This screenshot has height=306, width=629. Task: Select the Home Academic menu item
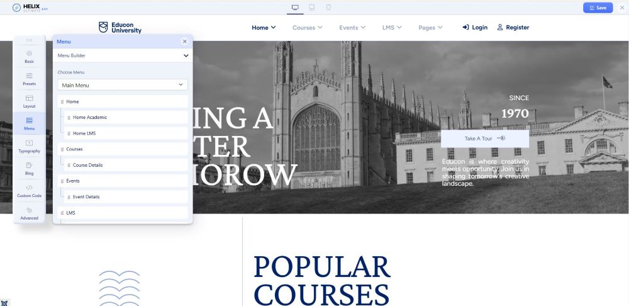coord(126,117)
